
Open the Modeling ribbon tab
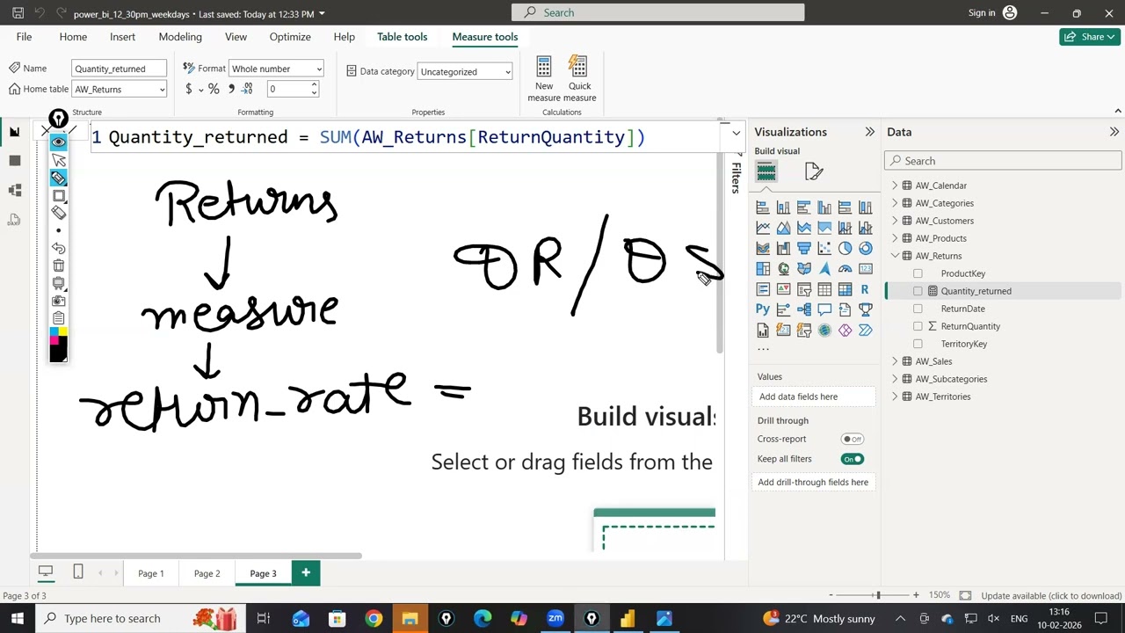[180, 37]
